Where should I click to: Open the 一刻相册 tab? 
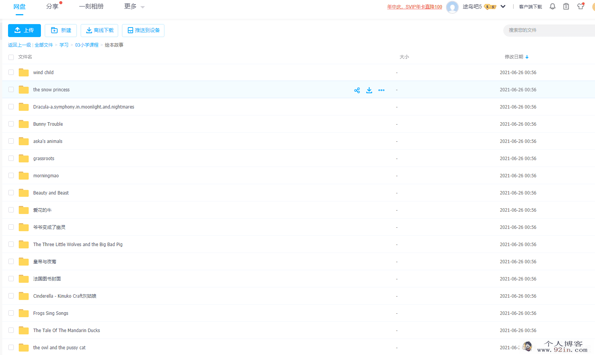coord(91,6)
